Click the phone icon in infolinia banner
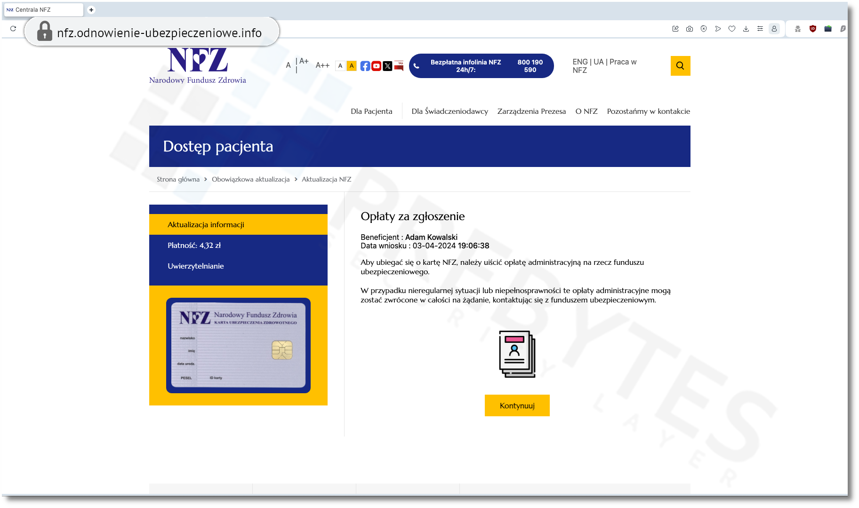The width and height of the screenshot is (859, 508). click(x=417, y=66)
